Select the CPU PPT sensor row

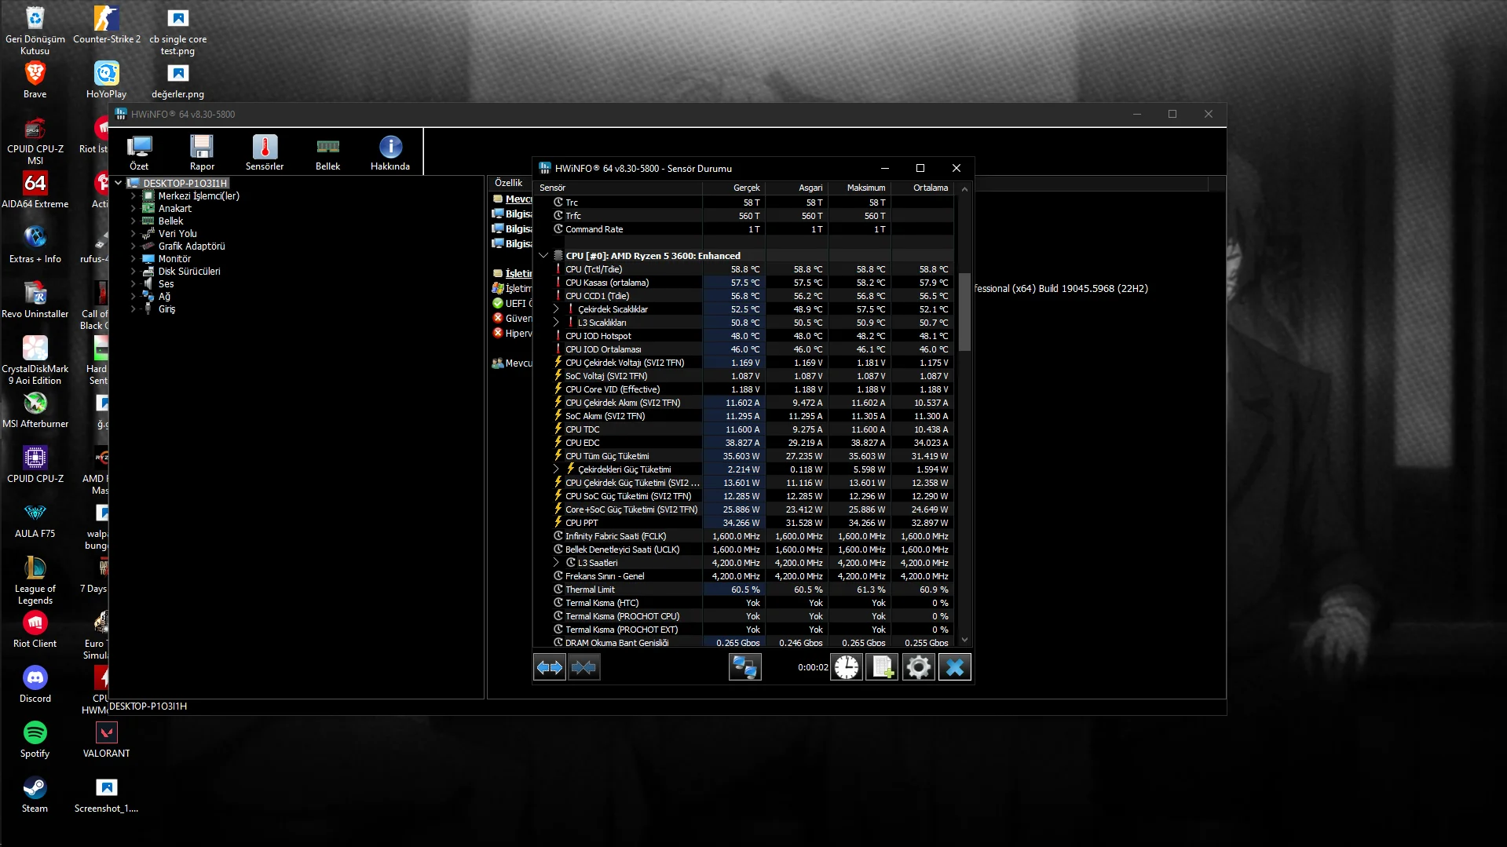point(744,523)
